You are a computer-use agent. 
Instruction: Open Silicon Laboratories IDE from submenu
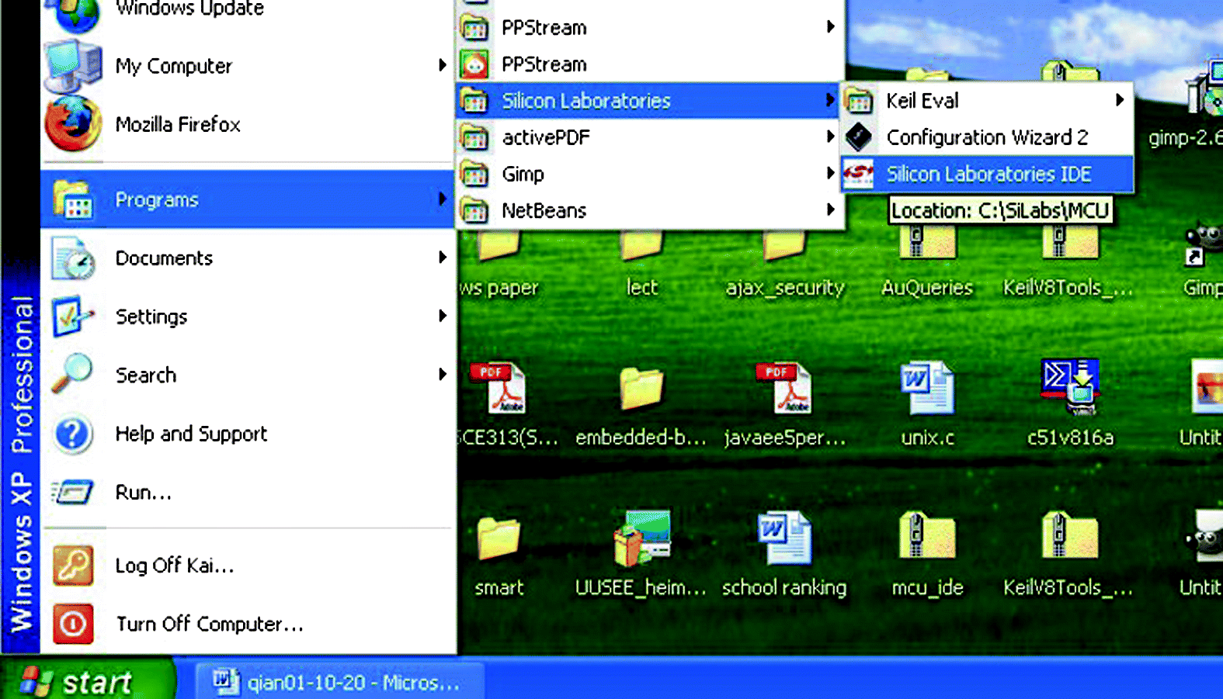[x=987, y=174]
